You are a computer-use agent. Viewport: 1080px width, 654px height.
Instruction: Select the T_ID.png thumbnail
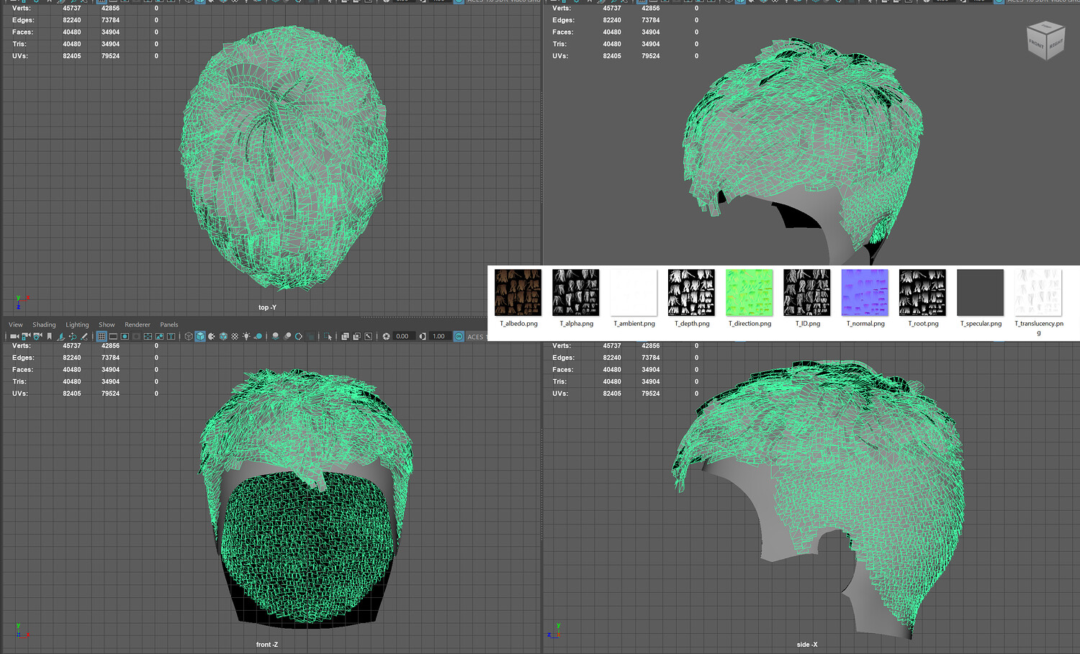[807, 293]
